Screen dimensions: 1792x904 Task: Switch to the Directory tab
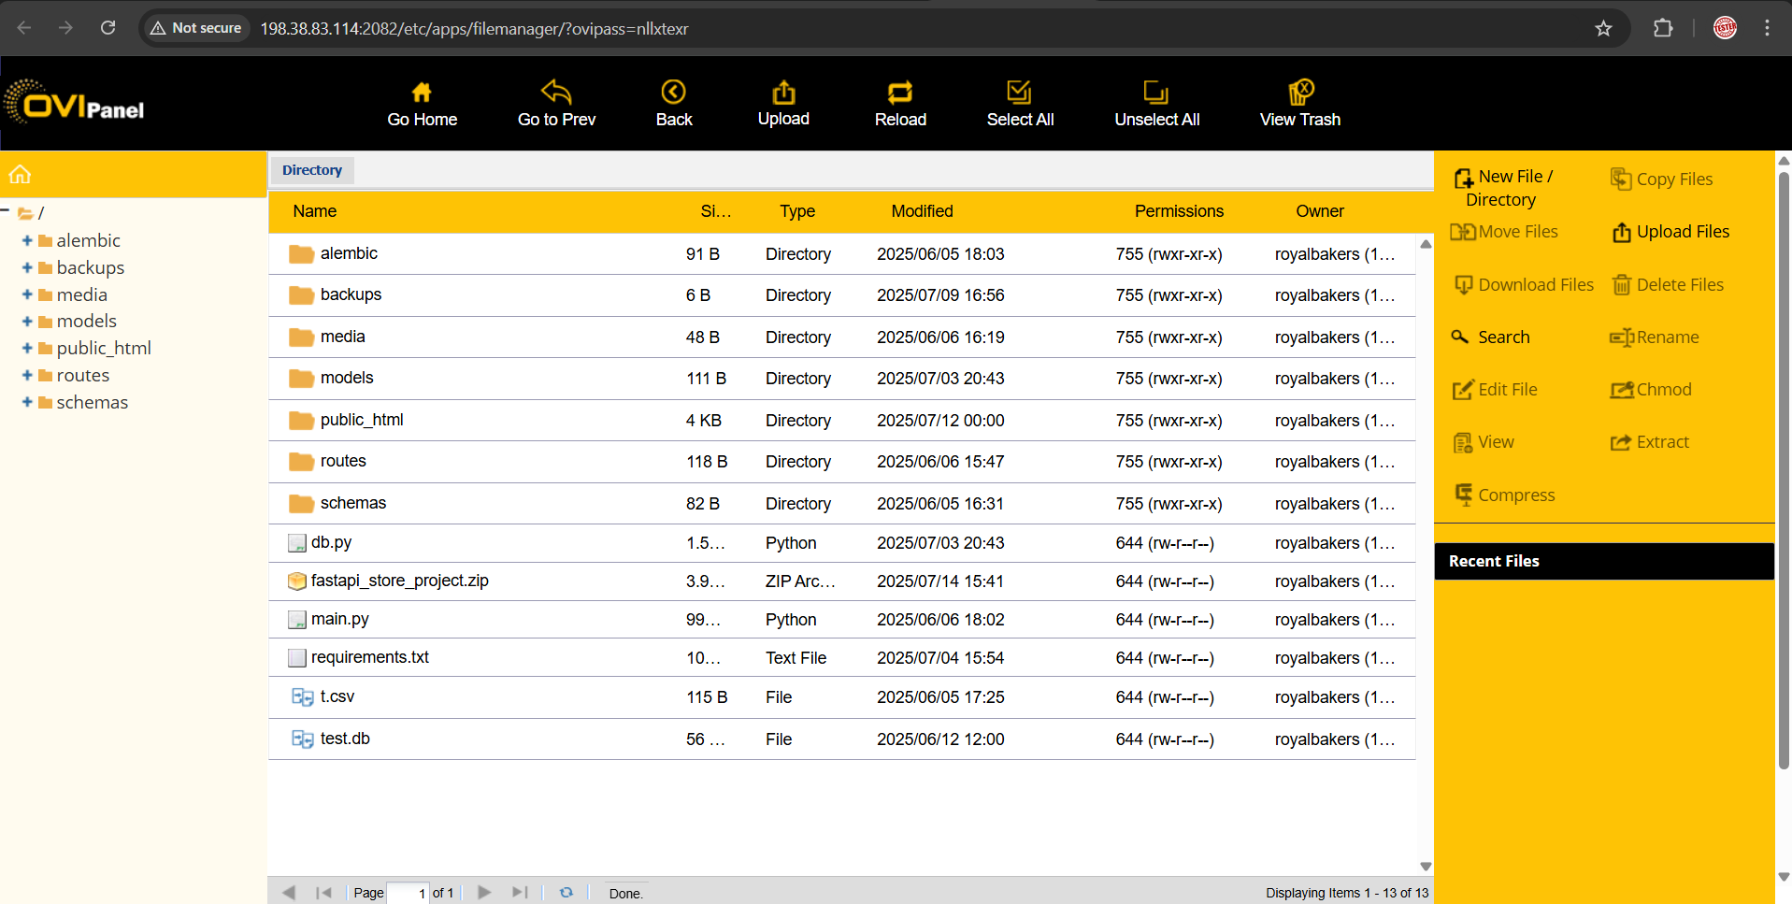point(312,170)
